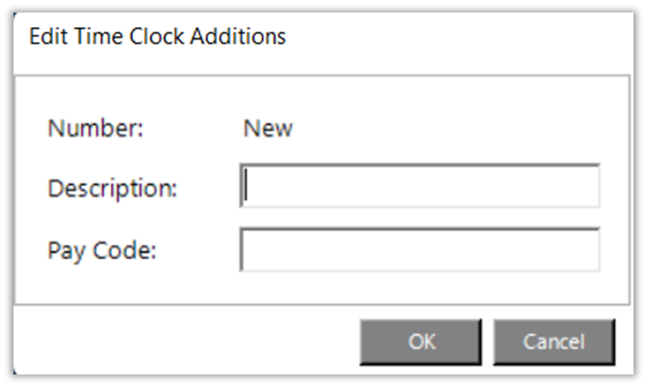Click the Pay Code label
647x387 pixels.
coord(102,250)
